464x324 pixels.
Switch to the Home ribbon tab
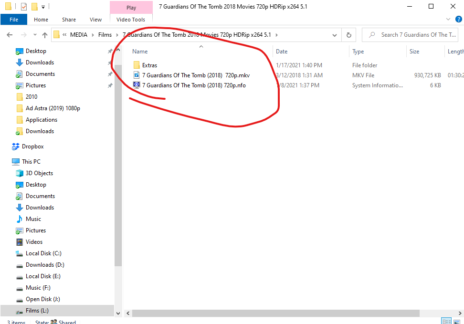(x=41, y=20)
